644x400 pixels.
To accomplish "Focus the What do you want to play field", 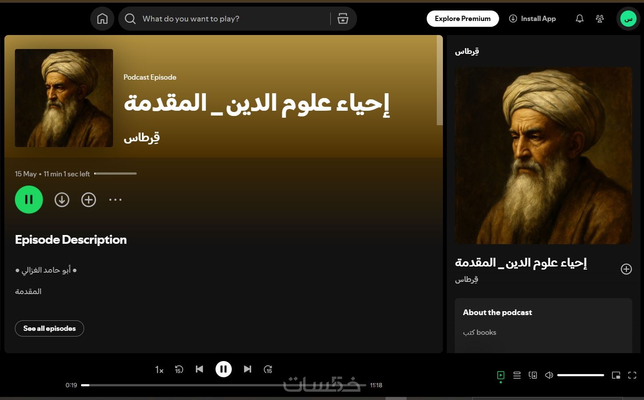I will 234,19.
